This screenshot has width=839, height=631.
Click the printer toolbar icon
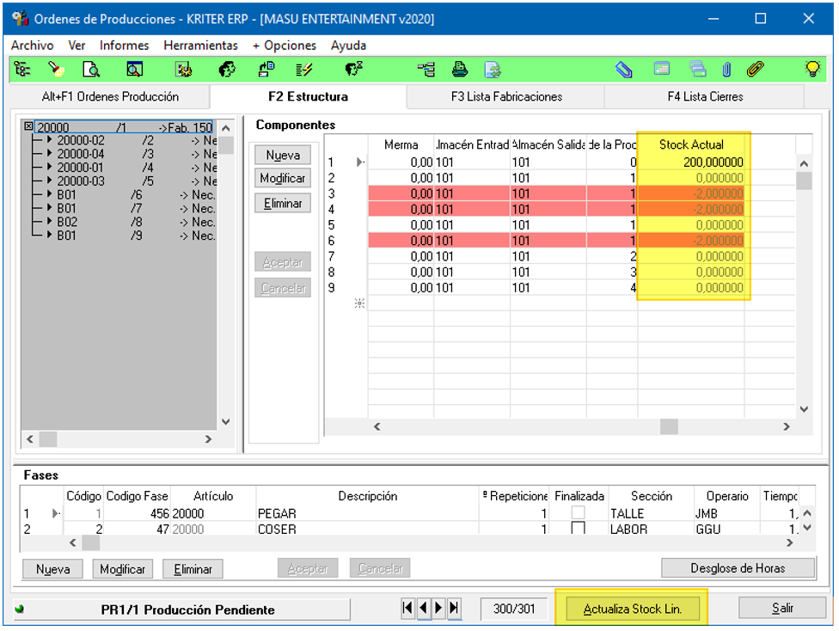460,70
